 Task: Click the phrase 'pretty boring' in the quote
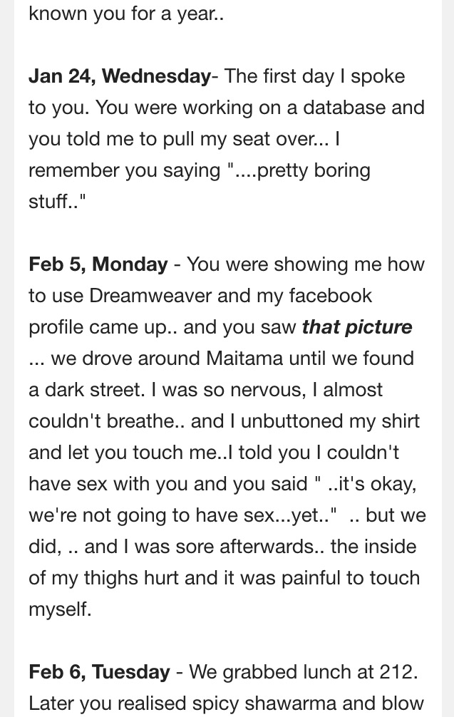[314, 171]
